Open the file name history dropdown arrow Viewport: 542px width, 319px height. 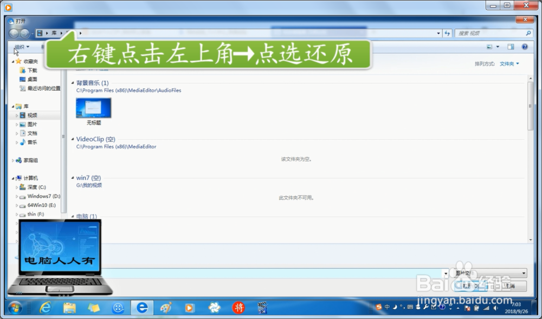coord(446,274)
